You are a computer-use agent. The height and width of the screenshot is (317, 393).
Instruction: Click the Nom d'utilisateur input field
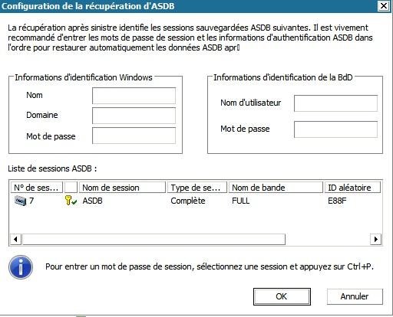[335, 103]
